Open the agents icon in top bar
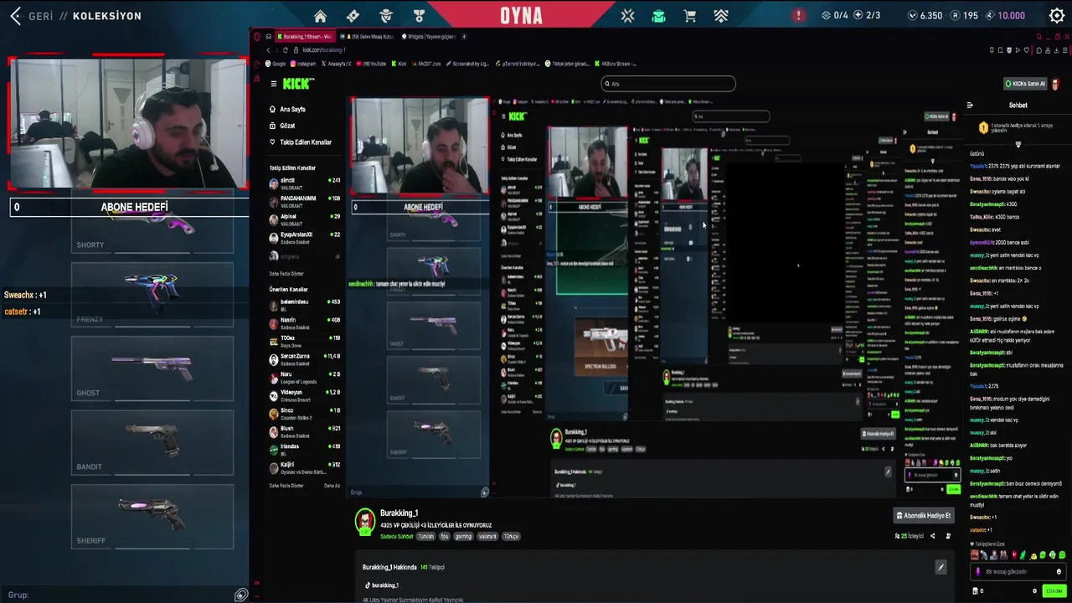1072x603 pixels. [x=386, y=16]
